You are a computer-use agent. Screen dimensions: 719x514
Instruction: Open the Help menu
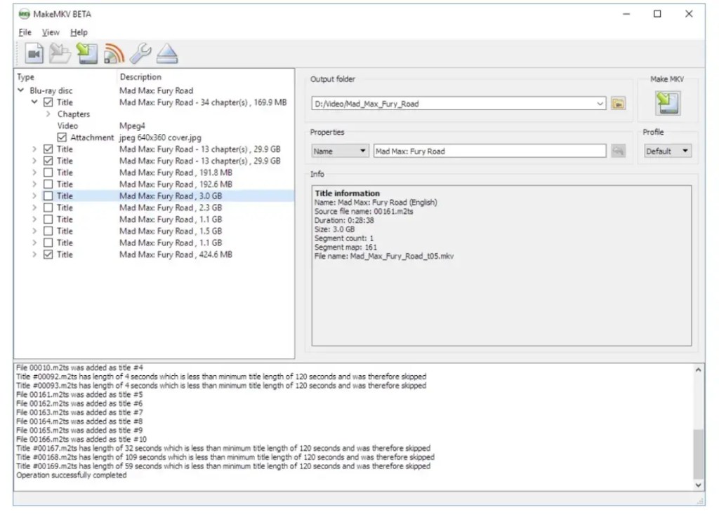[79, 32]
